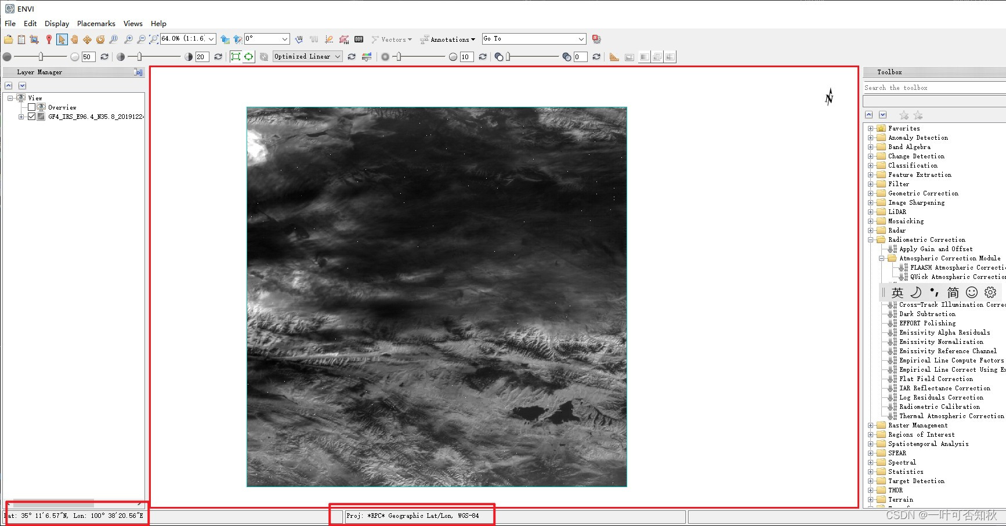Click the View Swipe icon
This screenshot has width=1006, height=526.
671,57
